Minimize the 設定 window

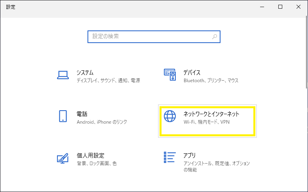click(262, 7)
